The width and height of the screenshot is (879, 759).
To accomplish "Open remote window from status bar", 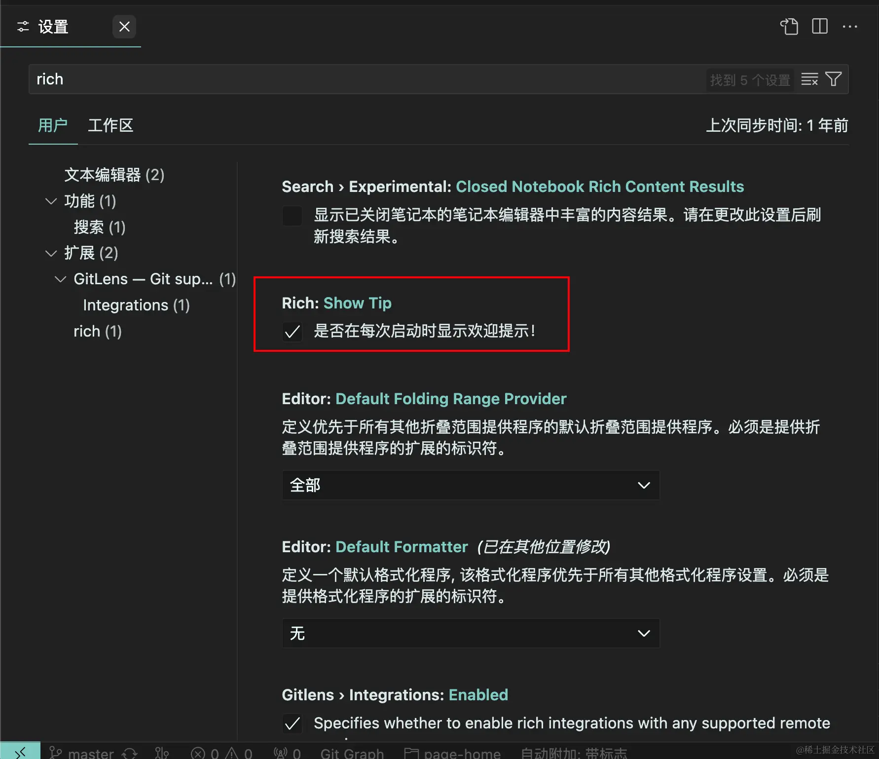I will [20, 752].
